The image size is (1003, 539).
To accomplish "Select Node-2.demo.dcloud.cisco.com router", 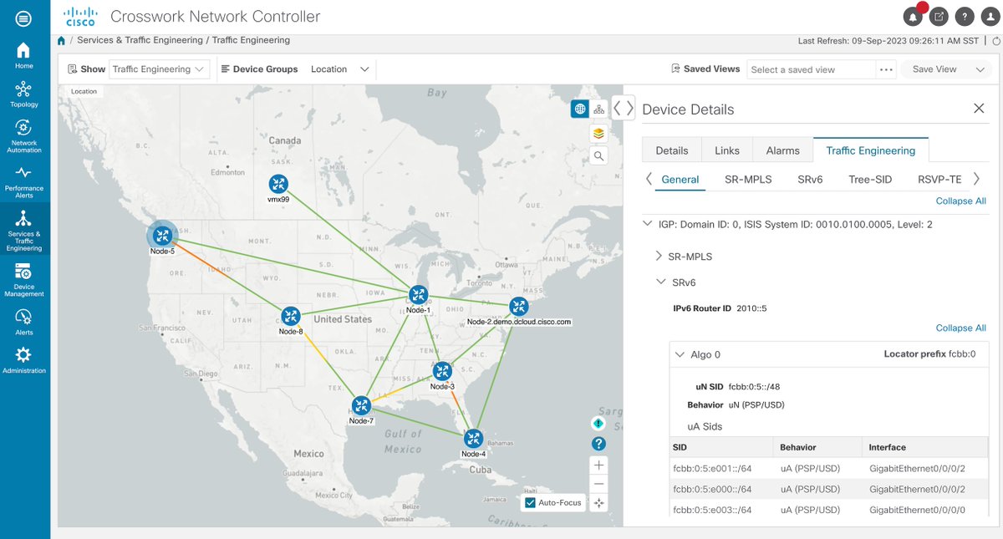I will point(519,307).
